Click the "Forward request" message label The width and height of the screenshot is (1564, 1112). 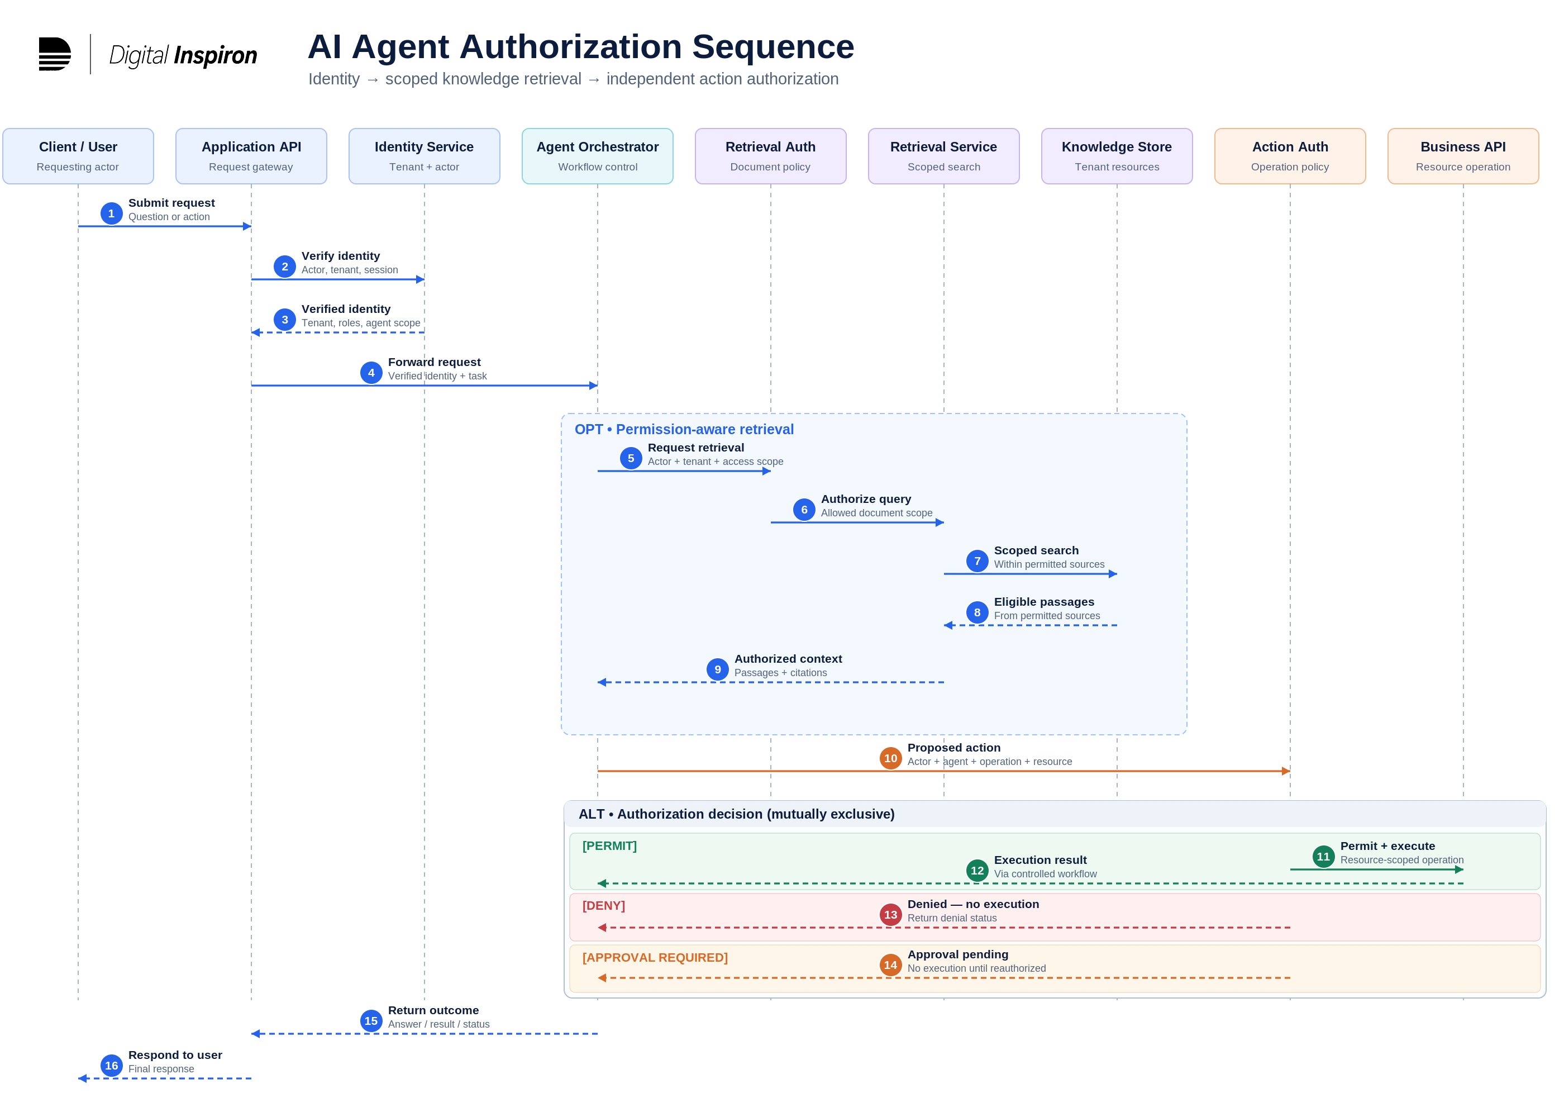[x=435, y=362]
